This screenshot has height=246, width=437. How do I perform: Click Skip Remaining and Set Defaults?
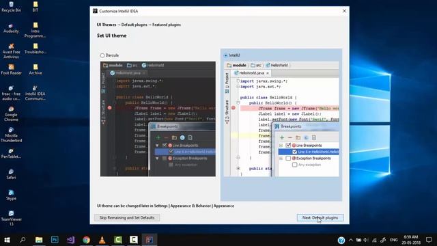[127, 217]
